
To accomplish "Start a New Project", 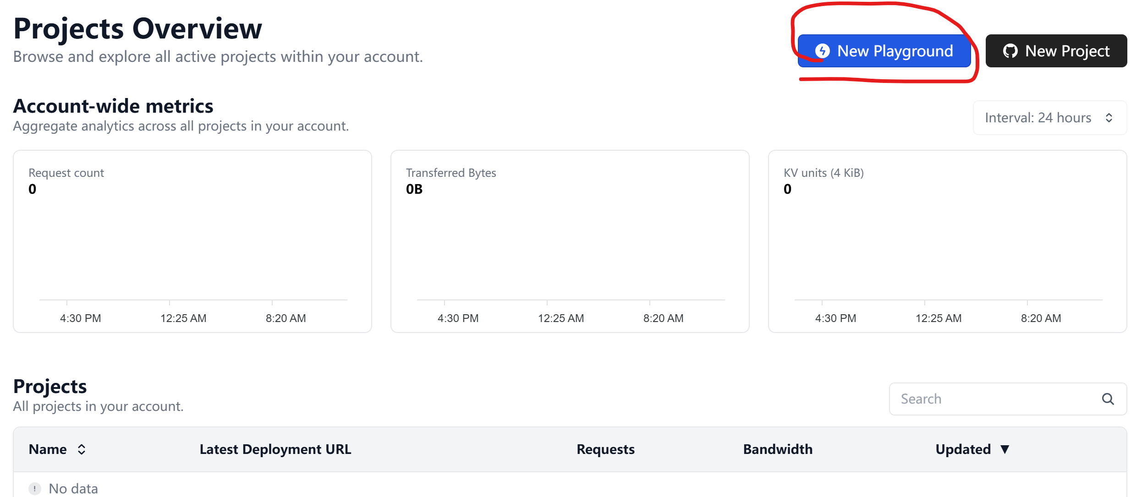I will 1056,51.
